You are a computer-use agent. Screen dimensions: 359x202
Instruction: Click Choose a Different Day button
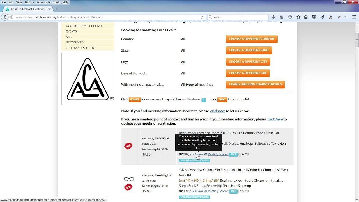248,73
